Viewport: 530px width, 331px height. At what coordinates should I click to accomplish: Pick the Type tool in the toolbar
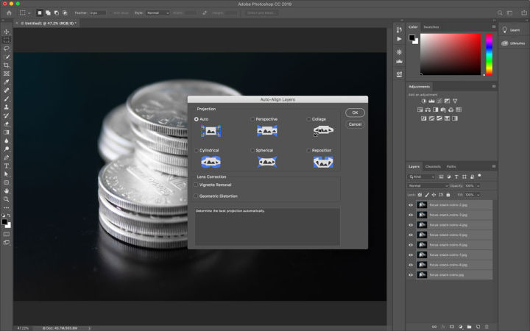[x=7, y=165]
